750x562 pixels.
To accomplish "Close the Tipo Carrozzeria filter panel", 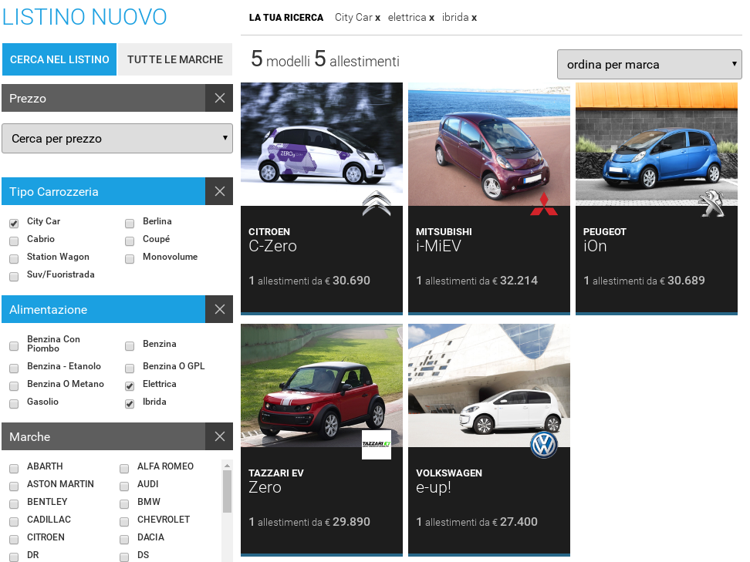I will 219,192.
